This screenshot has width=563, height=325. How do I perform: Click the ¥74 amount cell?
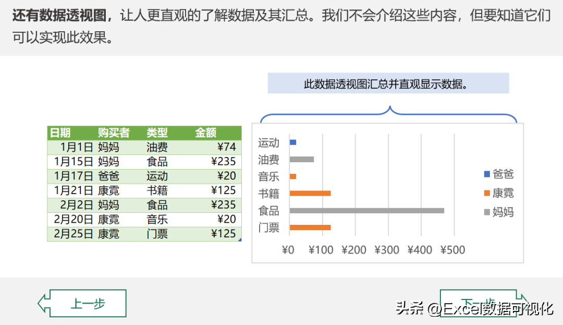click(x=217, y=147)
